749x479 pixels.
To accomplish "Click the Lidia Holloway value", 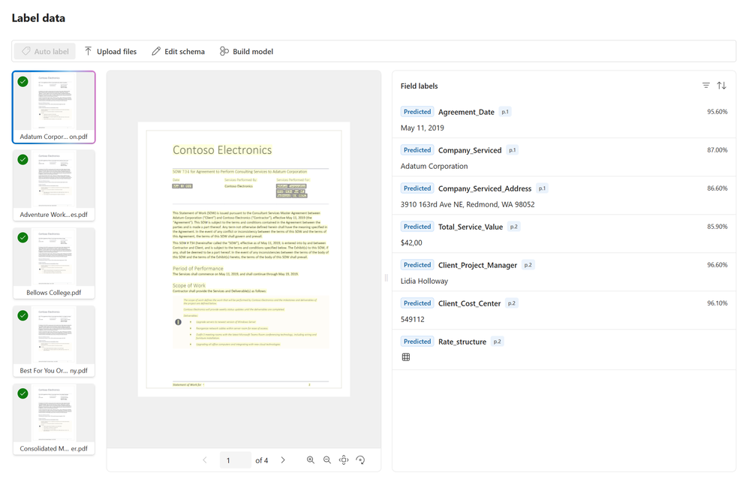I will click(x=424, y=281).
